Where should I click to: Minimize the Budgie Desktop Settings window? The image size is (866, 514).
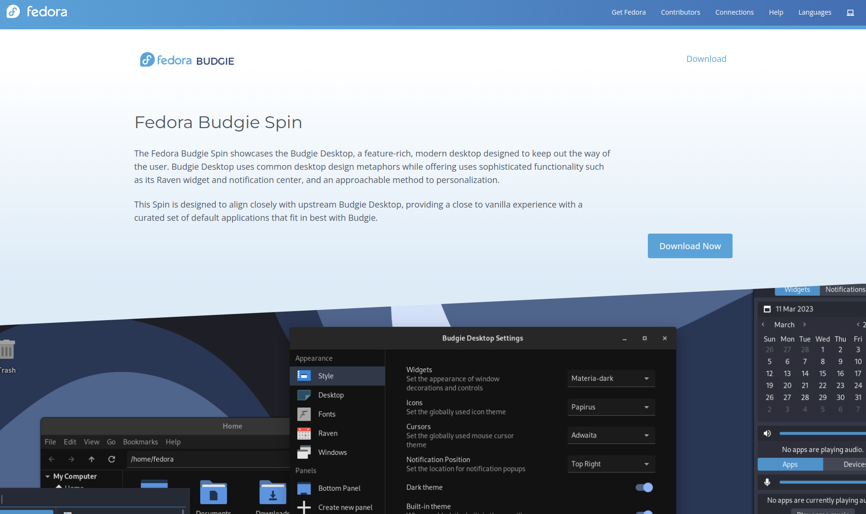click(x=624, y=339)
